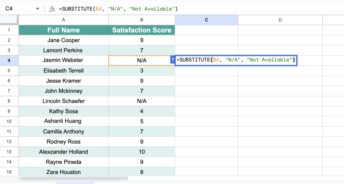344x184 pixels.
Task: Click the Satisfaction Score header cell
Action: pyautogui.click(x=141, y=30)
